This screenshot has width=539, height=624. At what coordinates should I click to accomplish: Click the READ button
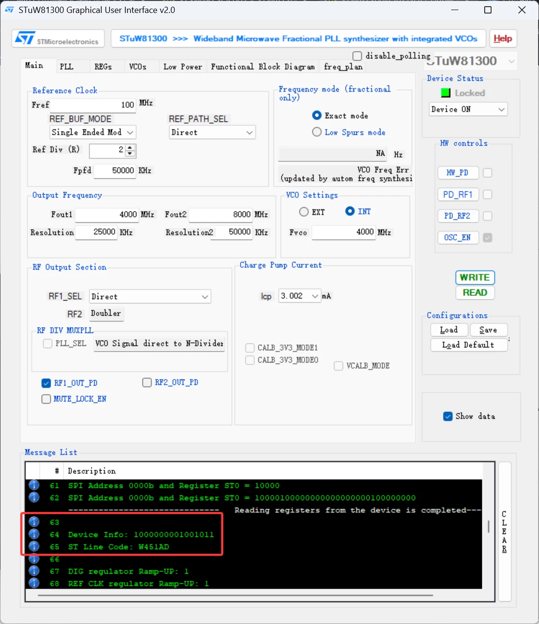(475, 293)
